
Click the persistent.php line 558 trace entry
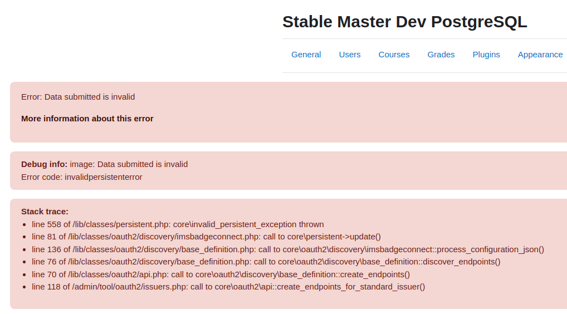click(x=178, y=224)
